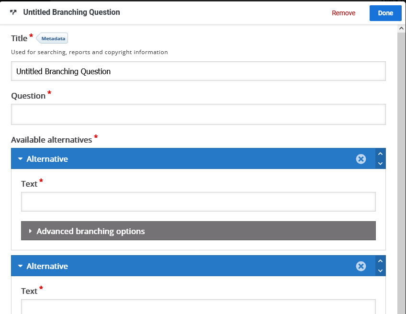
Task: Click the first Alternative's Text field
Action: pos(198,202)
